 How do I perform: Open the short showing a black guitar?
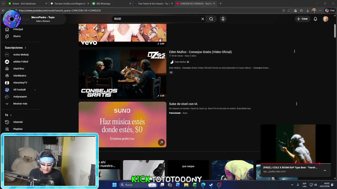click(x=144, y=170)
